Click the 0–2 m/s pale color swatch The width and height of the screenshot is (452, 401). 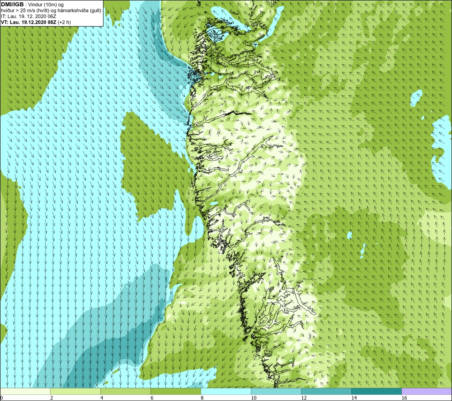(x=25, y=391)
